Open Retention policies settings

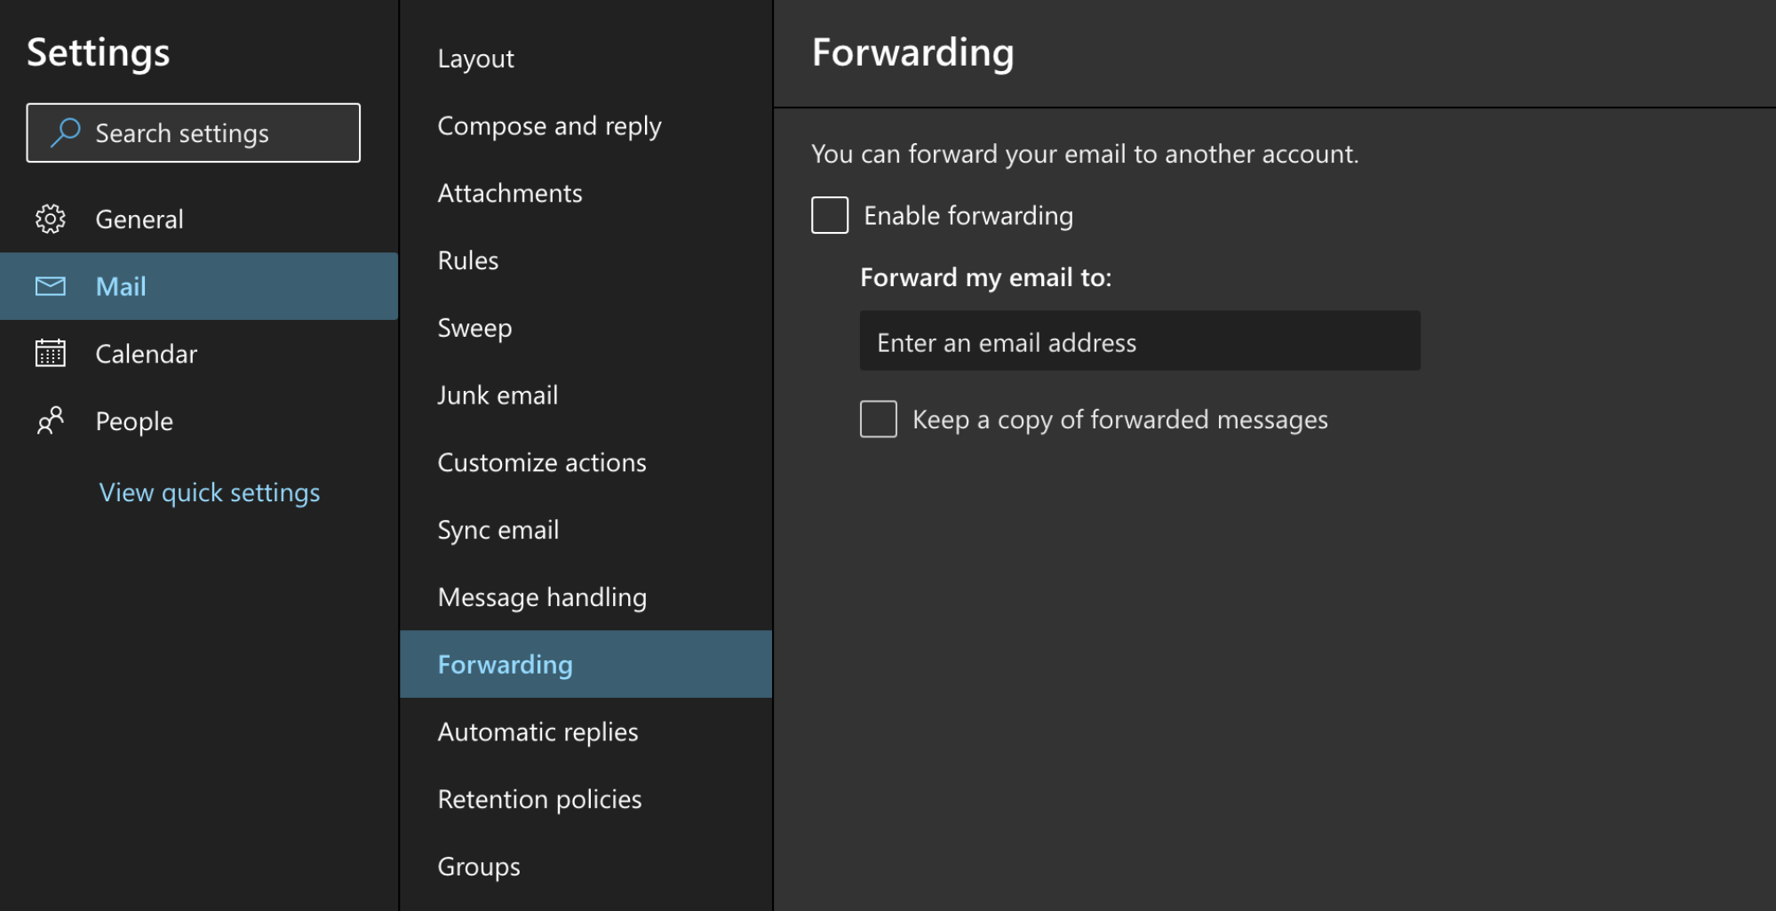click(586, 799)
